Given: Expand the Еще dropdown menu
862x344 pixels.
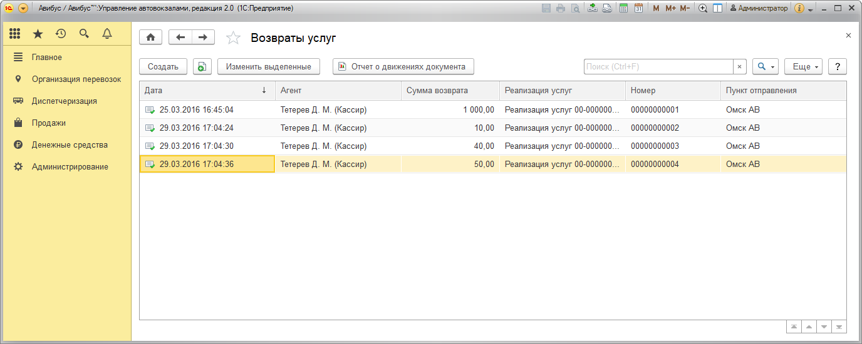Looking at the screenshot, I should click(x=802, y=67).
